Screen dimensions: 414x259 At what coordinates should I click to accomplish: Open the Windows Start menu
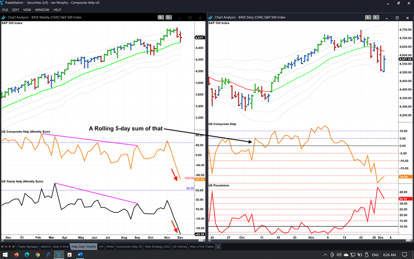click(x=5, y=255)
